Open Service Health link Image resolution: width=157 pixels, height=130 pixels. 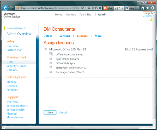tap(16, 110)
